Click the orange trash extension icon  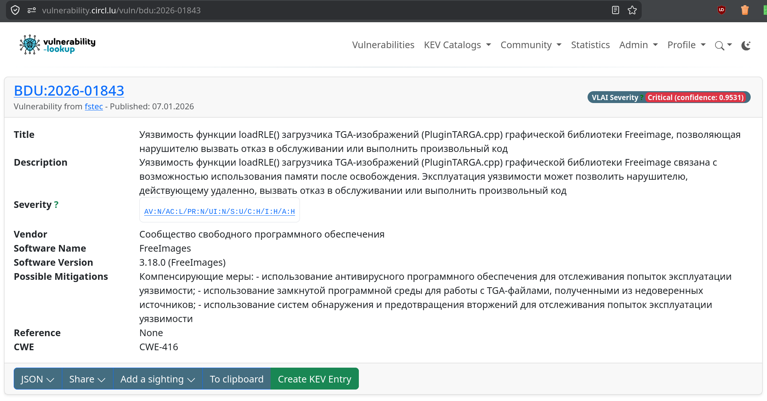745,10
